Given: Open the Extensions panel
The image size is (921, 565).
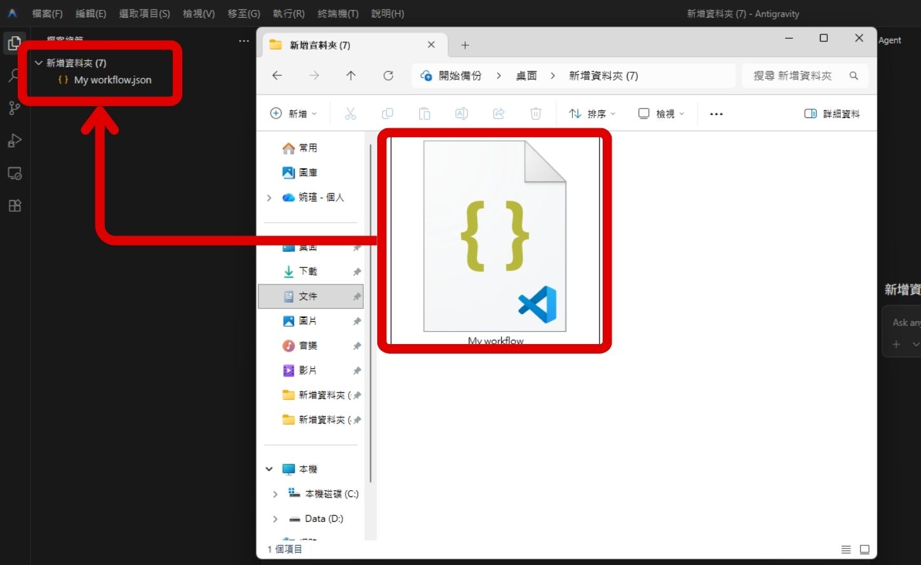Looking at the screenshot, I should pyautogui.click(x=14, y=206).
